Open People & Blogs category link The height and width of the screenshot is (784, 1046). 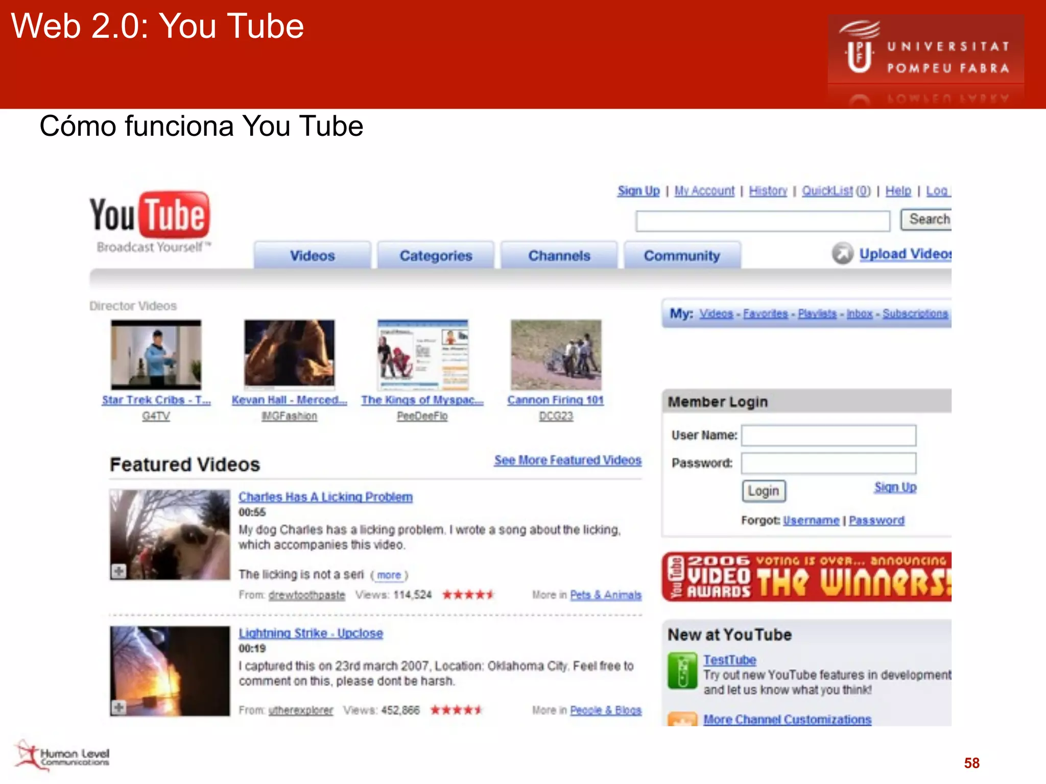pos(606,710)
